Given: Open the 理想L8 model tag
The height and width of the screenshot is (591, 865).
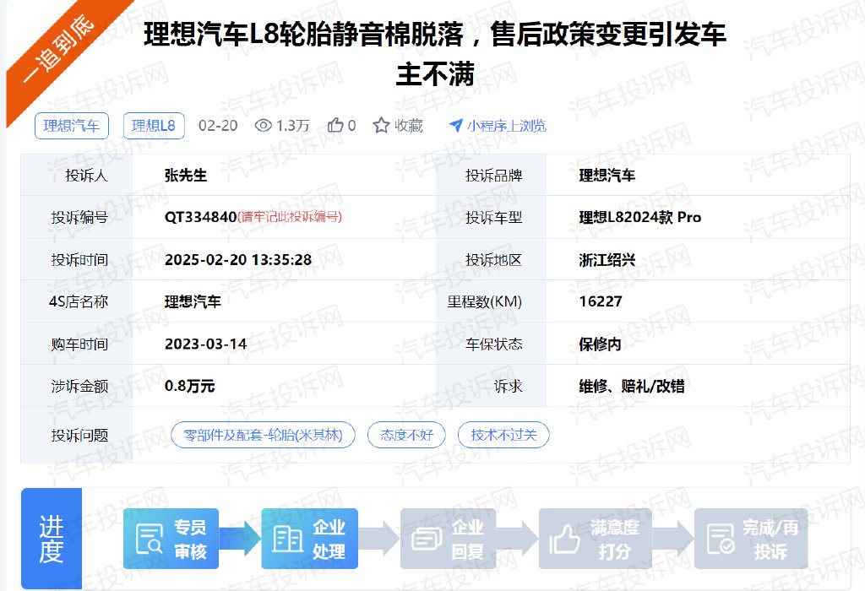Looking at the screenshot, I should (154, 126).
